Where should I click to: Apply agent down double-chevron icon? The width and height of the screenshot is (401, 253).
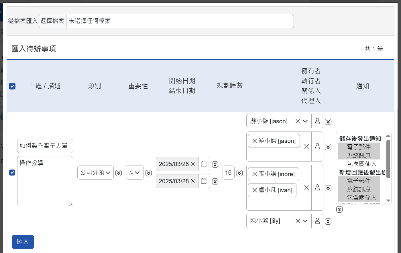pyautogui.click(x=328, y=221)
